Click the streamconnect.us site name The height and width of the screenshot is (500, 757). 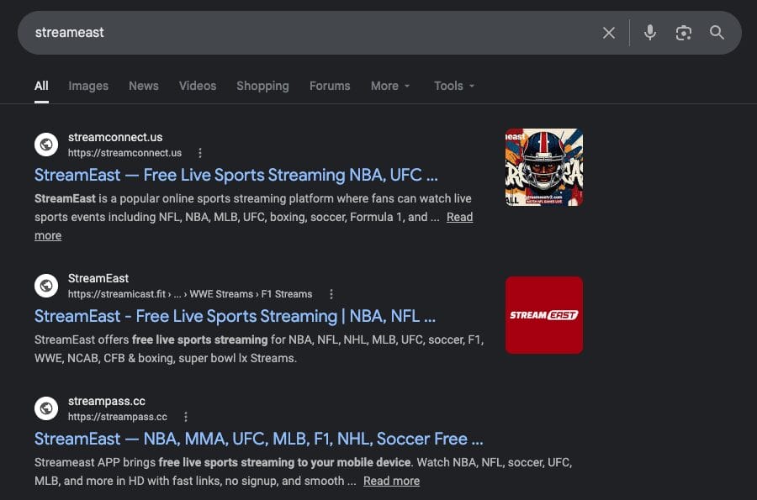(115, 137)
